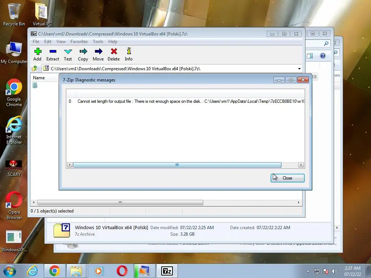Image resolution: width=371 pixels, height=278 pixels.
Task: Open Recycle Bin on the desktop
Action: 14,14
